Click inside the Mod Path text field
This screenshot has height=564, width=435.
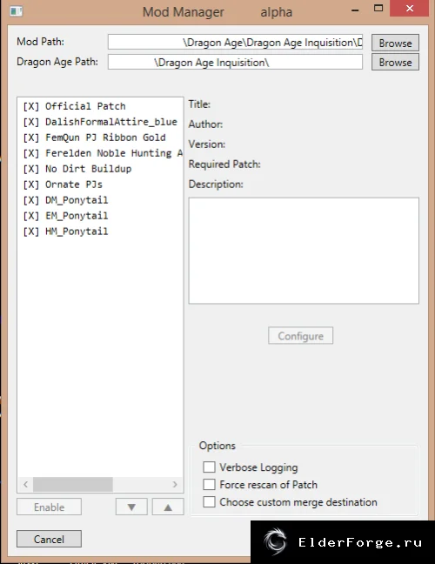[235, 42]
